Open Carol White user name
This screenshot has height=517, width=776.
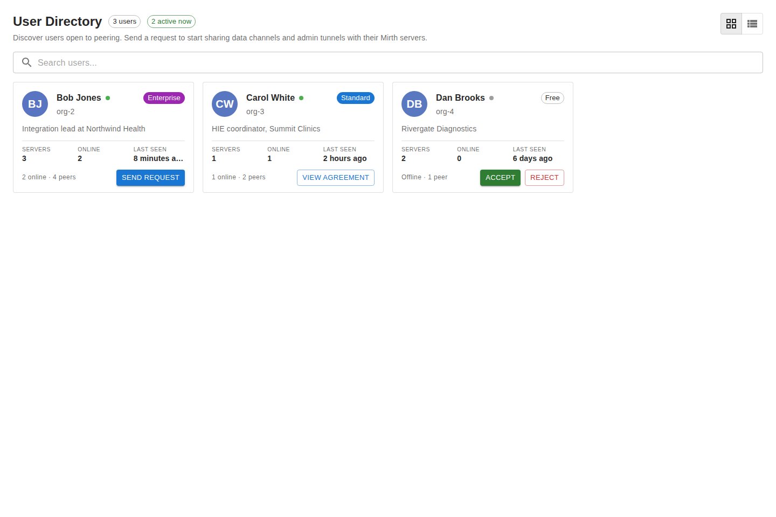271,98
